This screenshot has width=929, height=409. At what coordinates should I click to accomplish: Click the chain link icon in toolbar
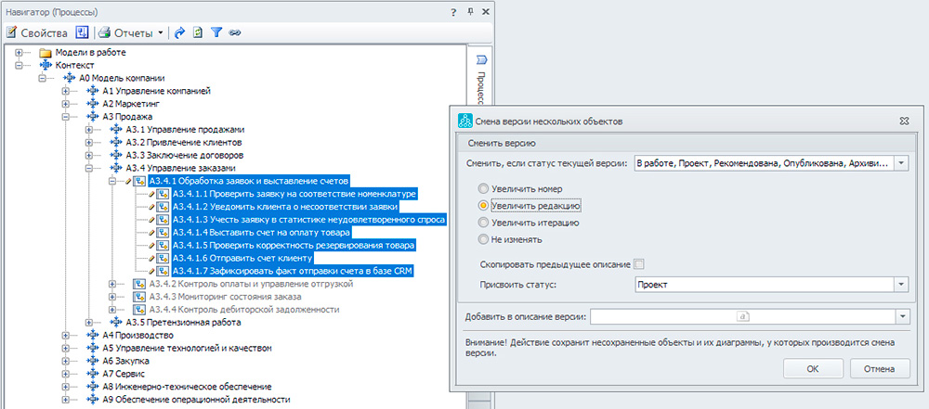tap(235, 32)
